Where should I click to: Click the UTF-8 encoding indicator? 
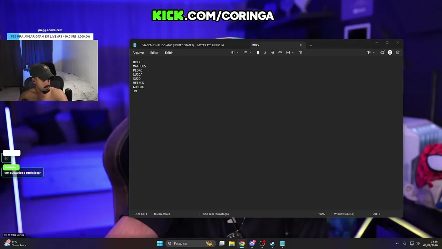(376, 214)
